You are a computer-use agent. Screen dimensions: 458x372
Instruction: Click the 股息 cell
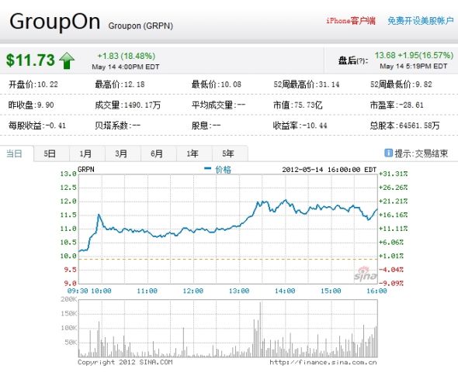pos(206,126)
